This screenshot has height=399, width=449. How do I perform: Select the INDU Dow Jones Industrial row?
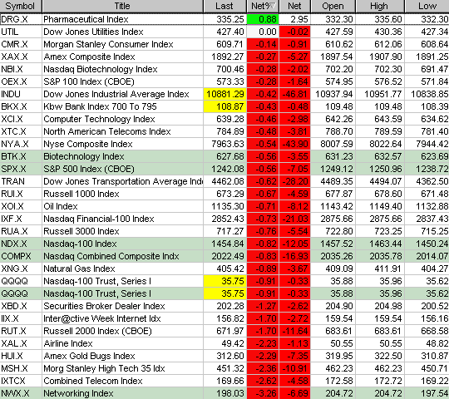click(x=224, y=94)
